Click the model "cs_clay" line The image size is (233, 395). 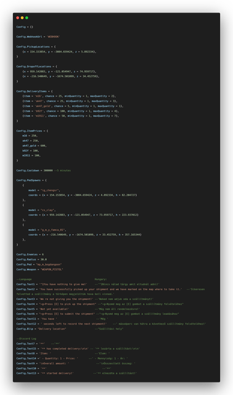point(42,210)
